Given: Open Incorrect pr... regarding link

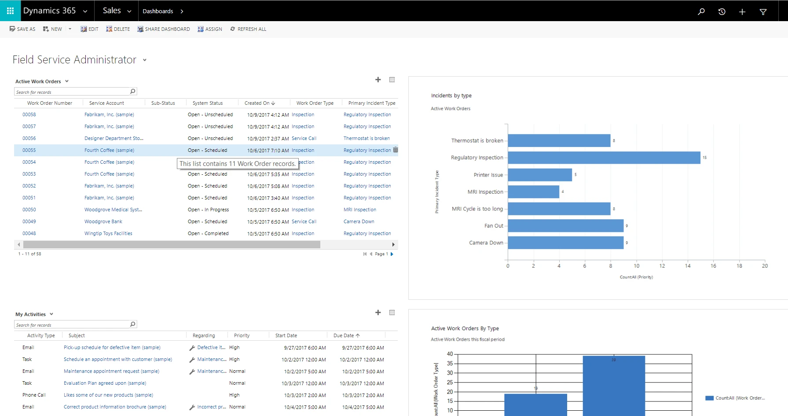Looking at the screenshot, I should point(212,407).
